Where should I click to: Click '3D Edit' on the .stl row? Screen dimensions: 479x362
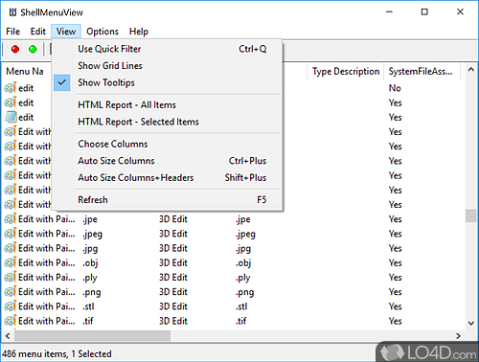tap(173, 306)
